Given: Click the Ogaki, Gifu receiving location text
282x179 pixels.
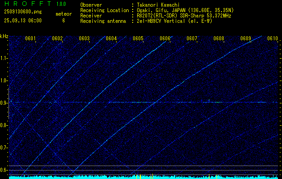Looking at the screenshot, I should (152, 11).
